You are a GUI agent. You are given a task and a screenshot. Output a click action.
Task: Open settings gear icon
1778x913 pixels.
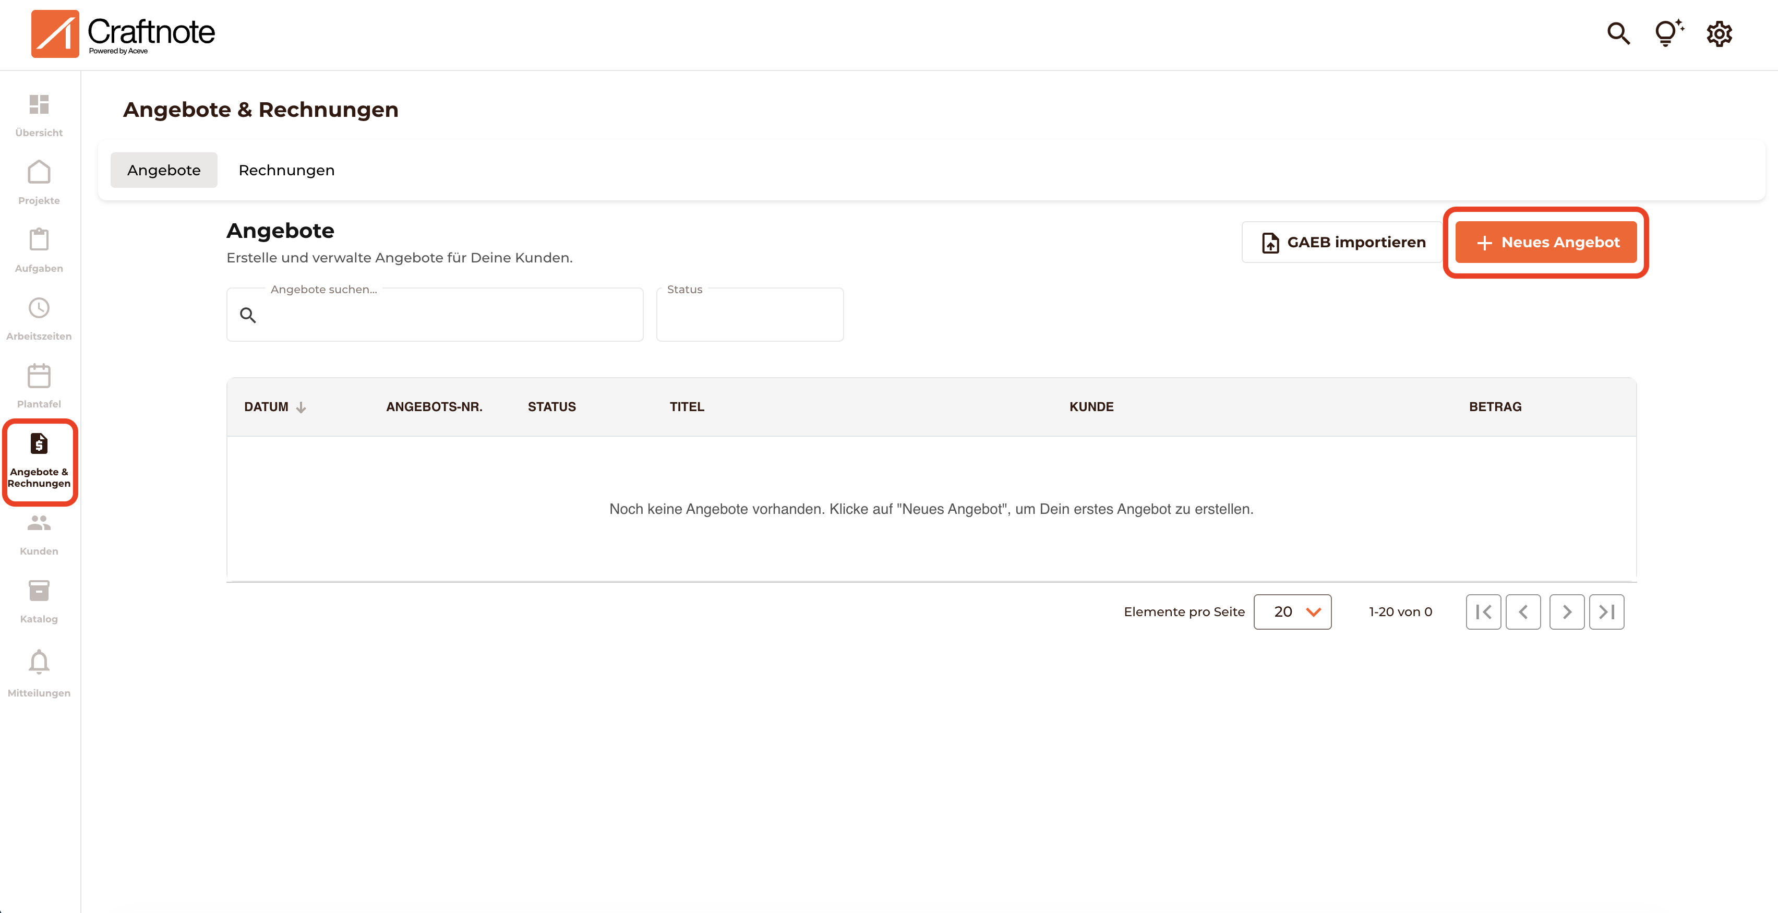[x=1719, y=33]
